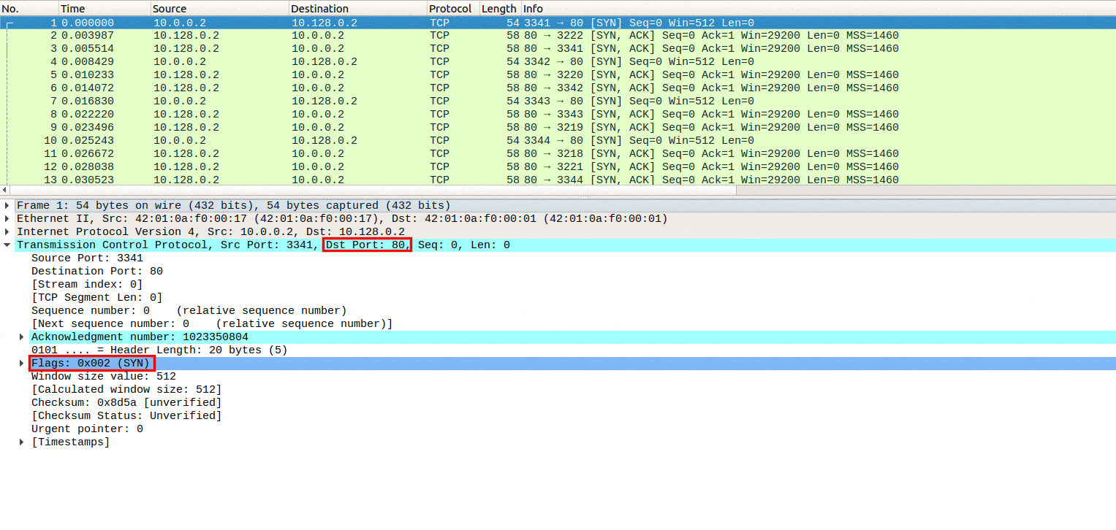
Task: Select the [TCP Segment Len: 0] field
Action: [x=96, y=298]
